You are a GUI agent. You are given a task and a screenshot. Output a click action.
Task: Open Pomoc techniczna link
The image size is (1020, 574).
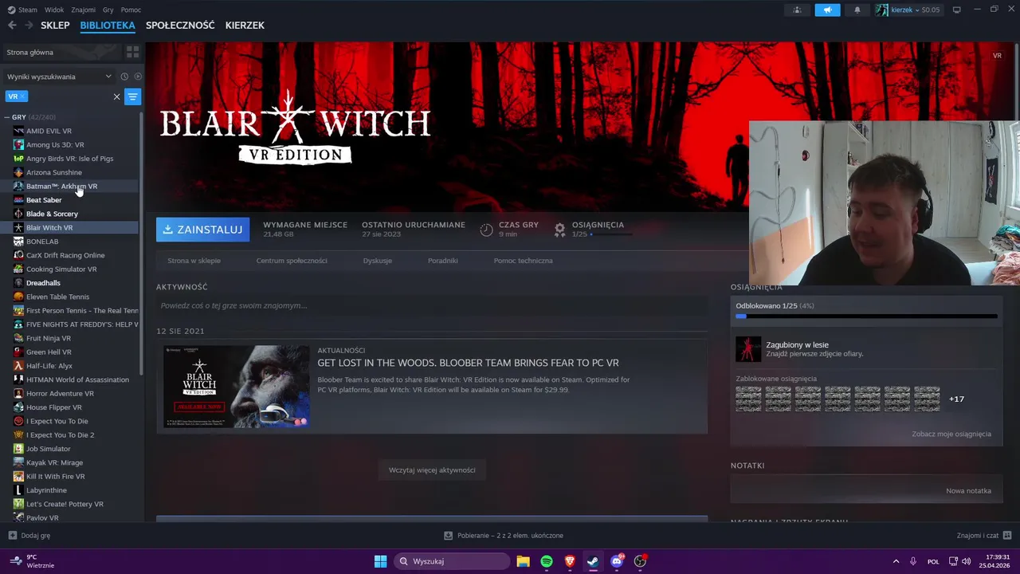(523, 261)
